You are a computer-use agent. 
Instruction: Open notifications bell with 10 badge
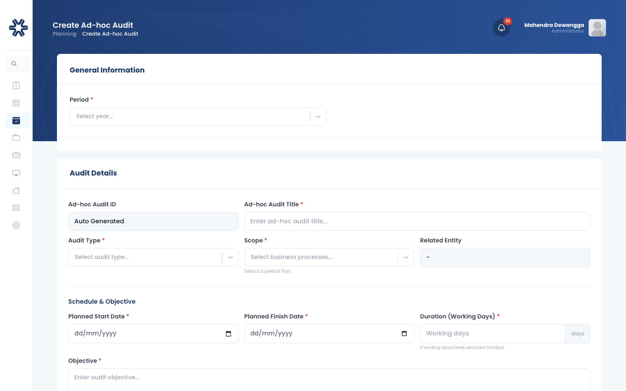pyautogui.click(x=502, y=28)
